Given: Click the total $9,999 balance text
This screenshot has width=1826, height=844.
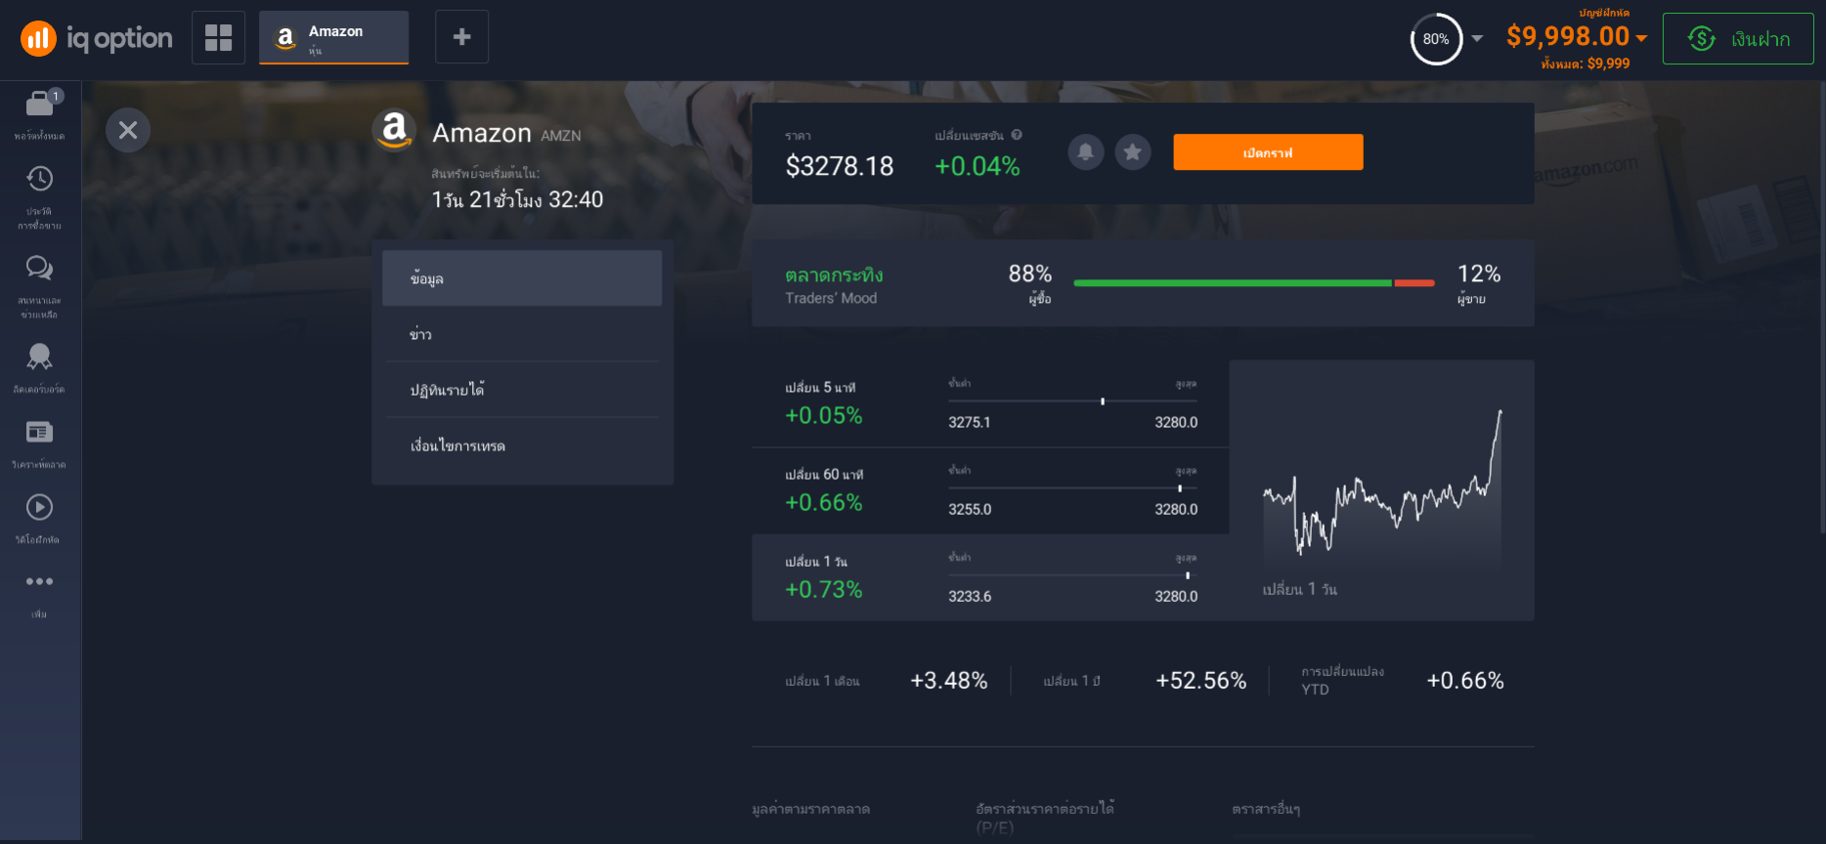Looking at the screenshot, I should coord(1586,63).
